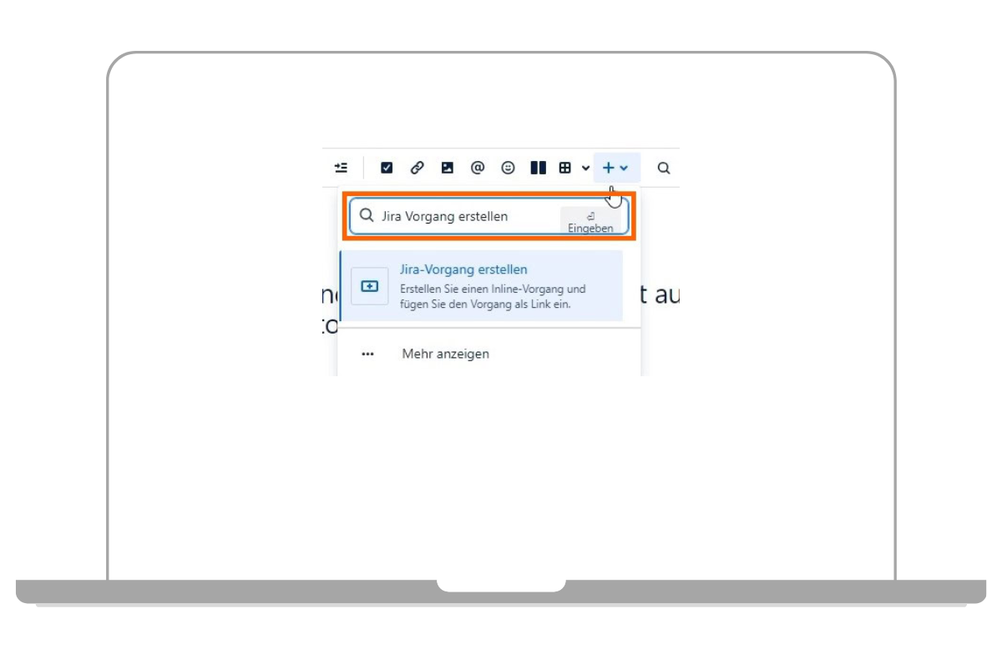Image resolution: width=1002 pixels, height=659 pixels.
Task: Click the indent/list formatting icon
Action: pos(340,167)
